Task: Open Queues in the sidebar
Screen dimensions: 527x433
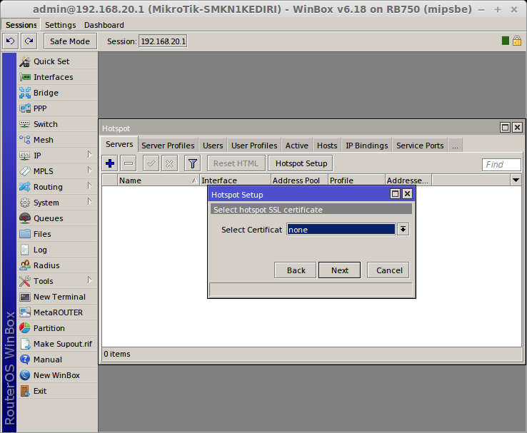Action: click(57, 218)
